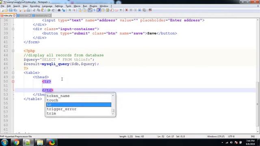Open the Encoding menu
The height and width of the screenshot is (146, 260).
click(35, 6)
